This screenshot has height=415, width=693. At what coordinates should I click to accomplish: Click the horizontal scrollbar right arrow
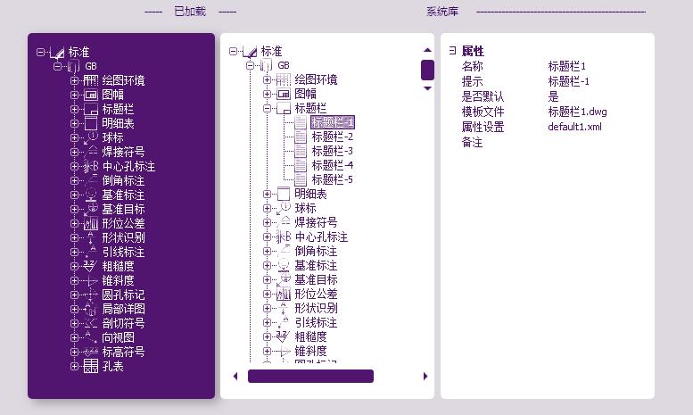(425, 377)
